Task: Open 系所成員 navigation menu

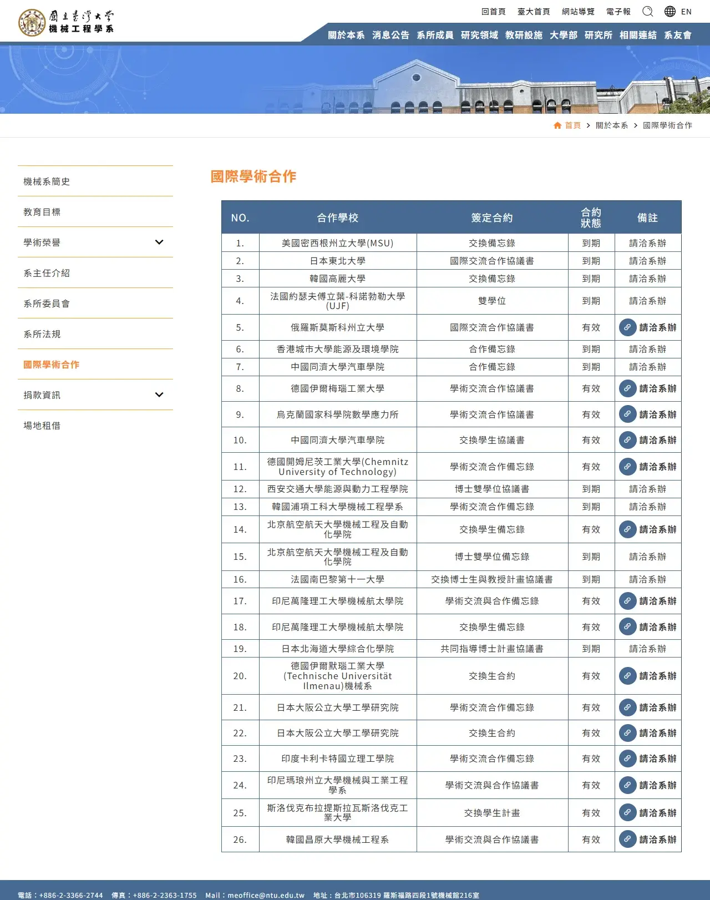Action: pyautogui.click(x=435, y=35)
